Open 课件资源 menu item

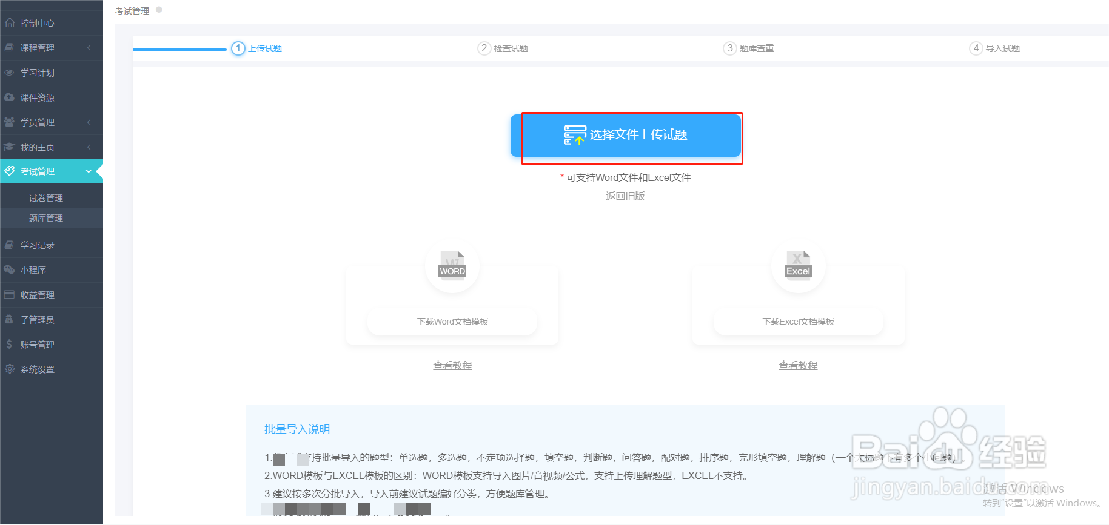pyautogui.click(x=52, y=97)
